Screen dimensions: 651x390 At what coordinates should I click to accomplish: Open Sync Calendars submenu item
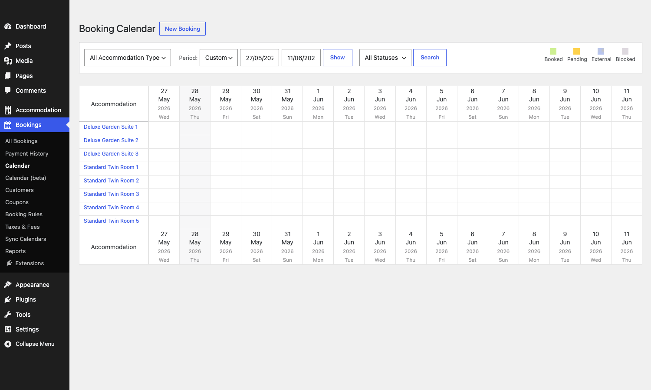coord(26,239)
